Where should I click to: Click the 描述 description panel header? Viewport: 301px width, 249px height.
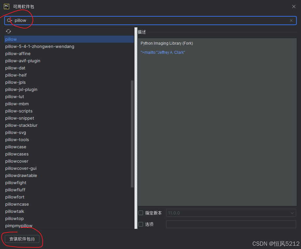pos(142,32)
